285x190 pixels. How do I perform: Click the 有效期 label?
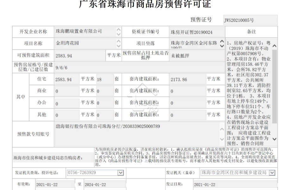[x=24, y=184]
